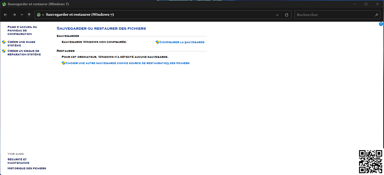Viewport: 384px width, 175px height.
Task: Click the backup icon in address bar
Action: point(39,15)
